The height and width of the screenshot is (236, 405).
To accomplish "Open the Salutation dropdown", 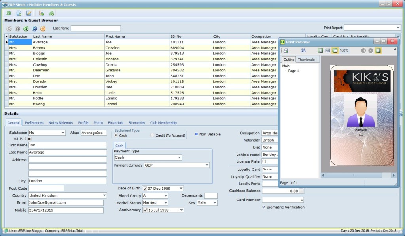I will [63, 133].
